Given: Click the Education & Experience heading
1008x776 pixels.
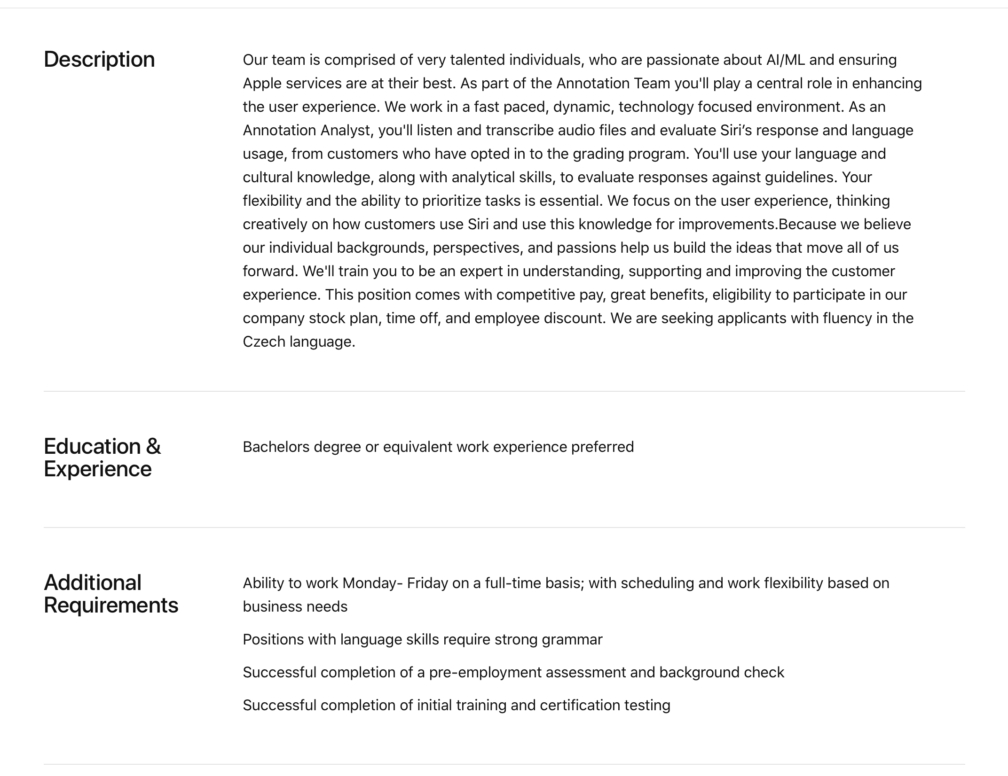Looking at the screenshot, I should [x=102, y=458].
